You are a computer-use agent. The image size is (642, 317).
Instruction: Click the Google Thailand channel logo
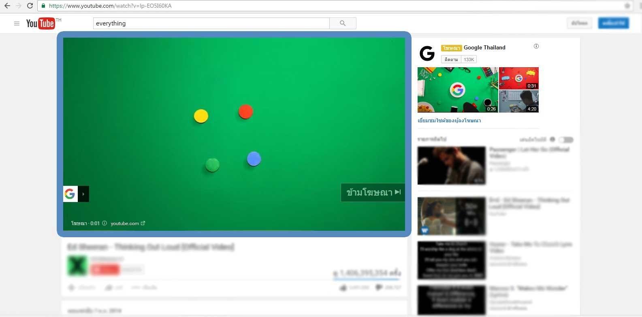427,53
